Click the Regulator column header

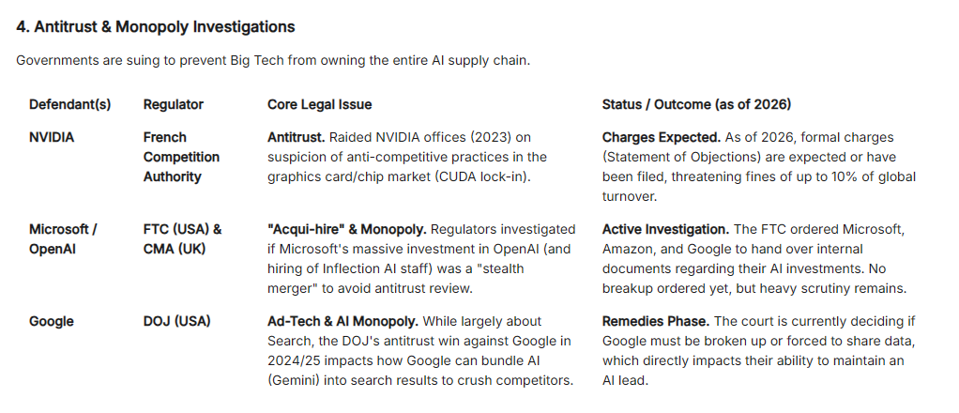click(173, 104)
